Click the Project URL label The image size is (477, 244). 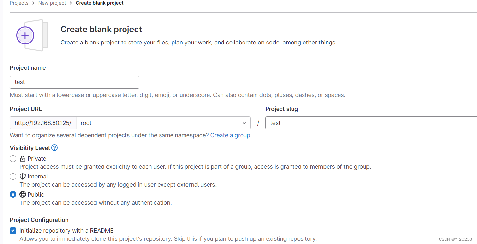point(26,109)
